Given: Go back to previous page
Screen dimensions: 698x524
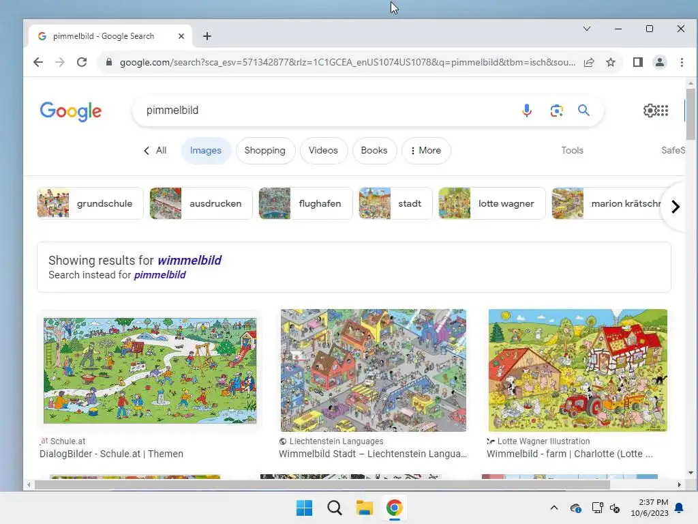Looking at the screenshot, I should tap(38, 62).
